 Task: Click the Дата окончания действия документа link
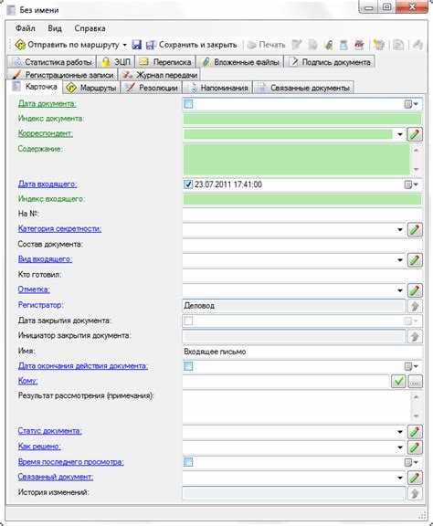click(x=83, y=365)
